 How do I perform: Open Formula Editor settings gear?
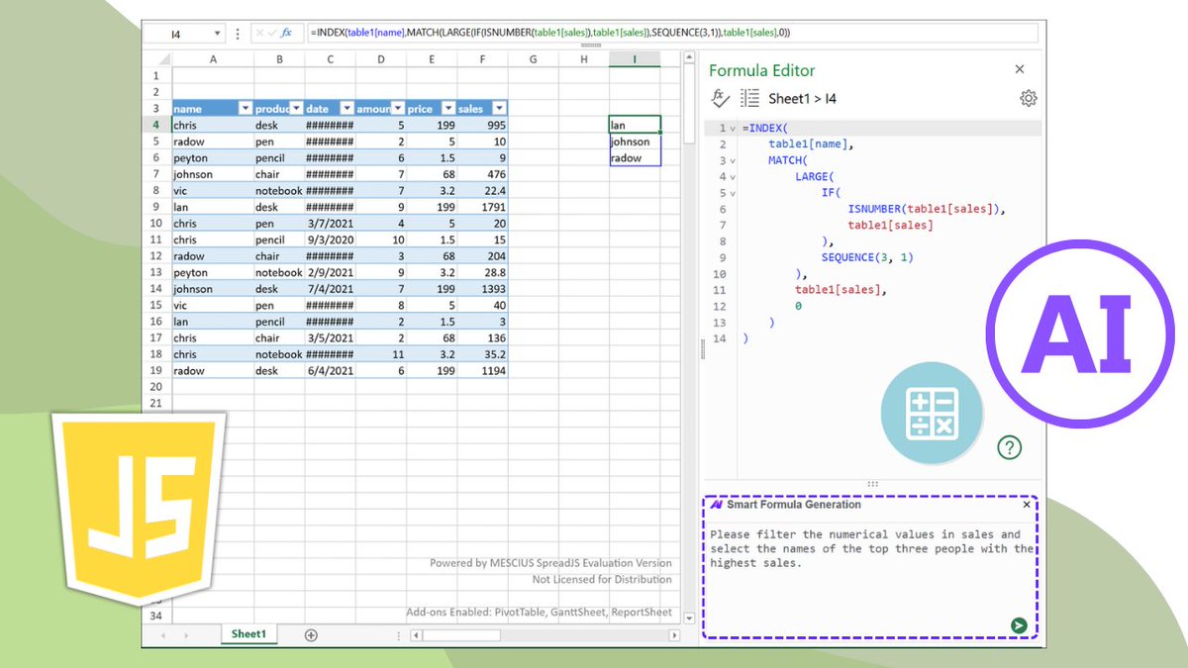pyautogui.click(x=1029, y=98)
